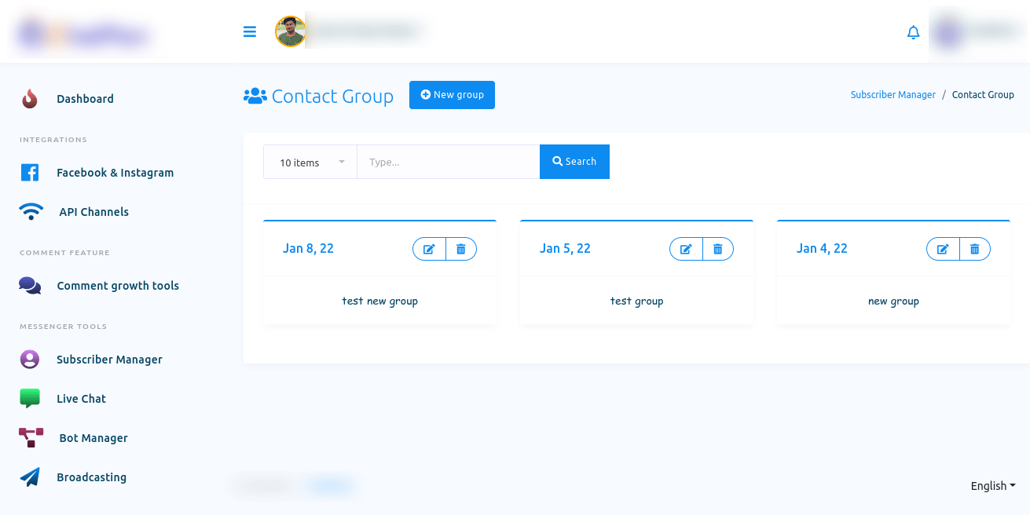Edit the Jan 4, 22 group
1030x515 pixels.
pyautogui.click(x=943, y=249)
